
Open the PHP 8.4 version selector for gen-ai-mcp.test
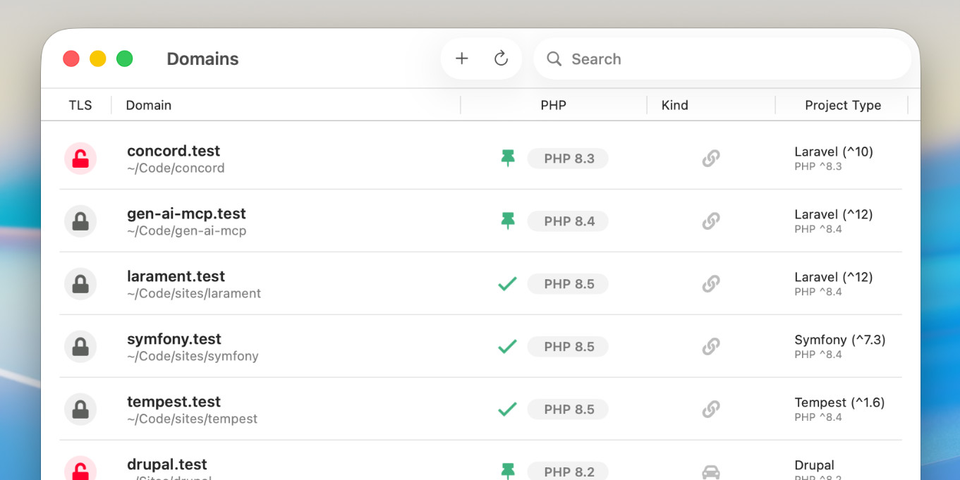pos(569,221)
